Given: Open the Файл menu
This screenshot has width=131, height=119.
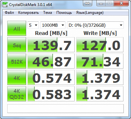Looking at the screenshot, I should pos(9,13).
